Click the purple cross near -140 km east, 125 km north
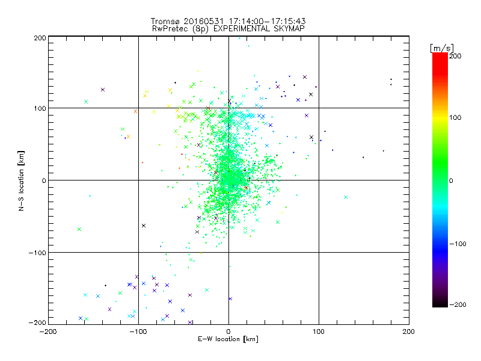Image resolution: width=481 pixels, height=361 pixels. pos(103,90)
